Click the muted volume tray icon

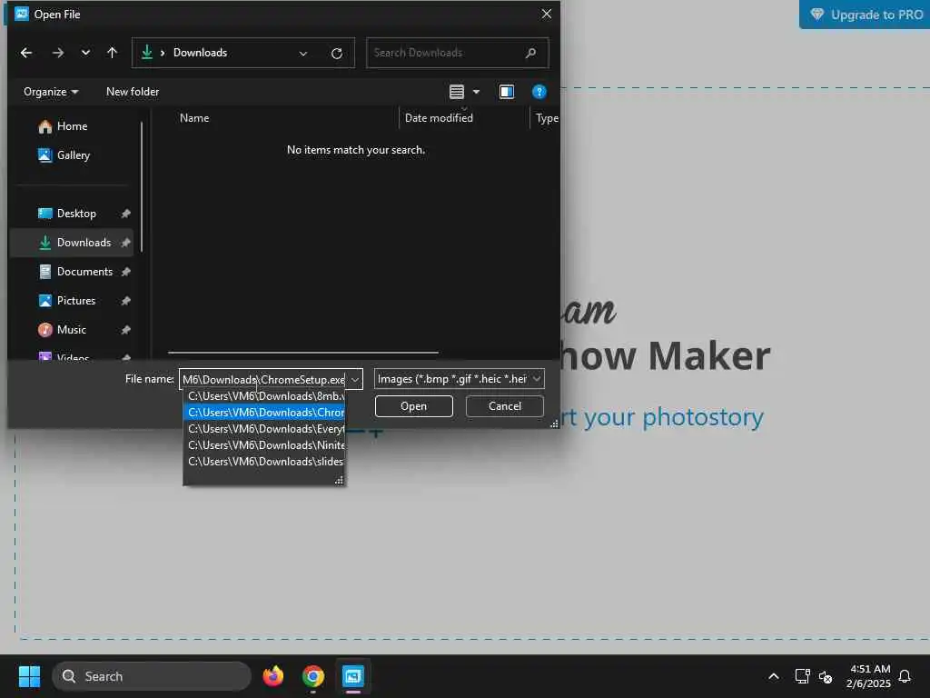click(x=826, y=676)
